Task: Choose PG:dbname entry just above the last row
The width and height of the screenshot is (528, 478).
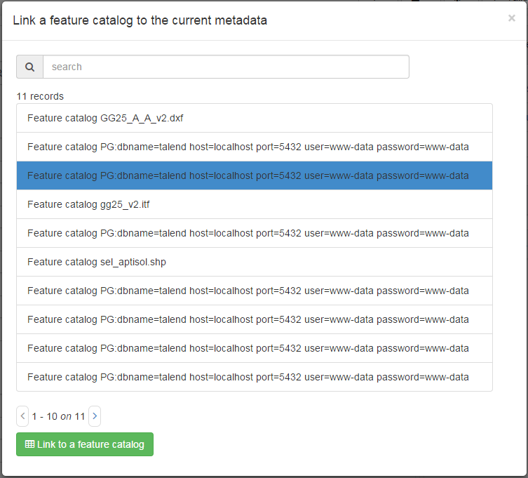Action: 255,348
